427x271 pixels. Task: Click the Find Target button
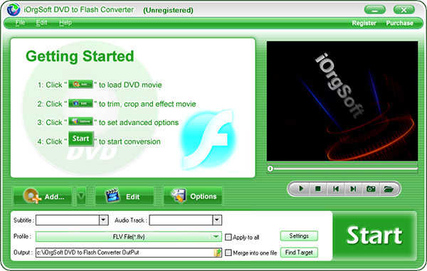(299, 253)
